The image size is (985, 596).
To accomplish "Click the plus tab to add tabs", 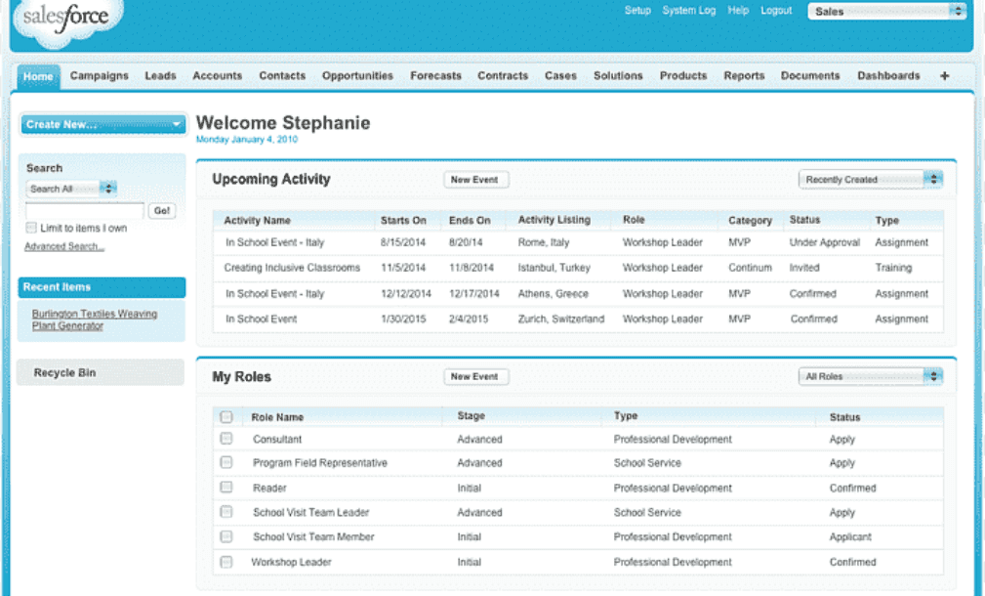I will pos(944,76).
